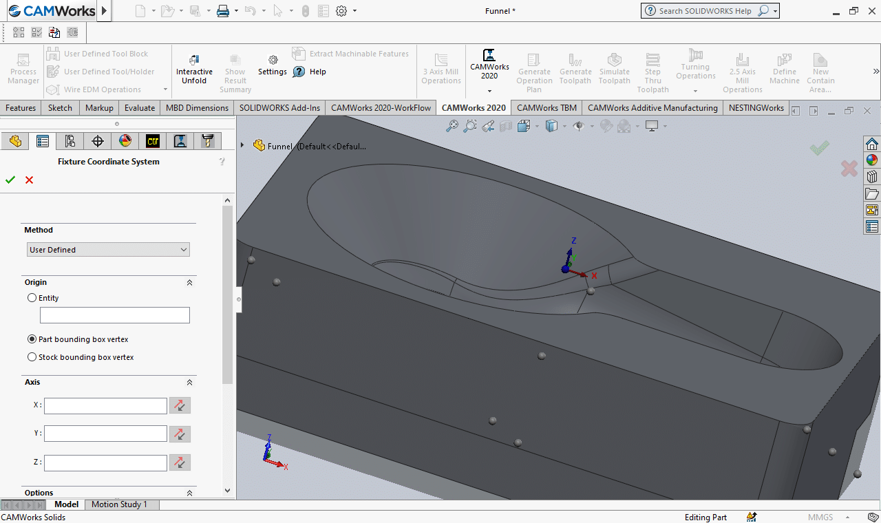Expand the Funnel tree node
The image size is (881, 523).
coord(242,145)
